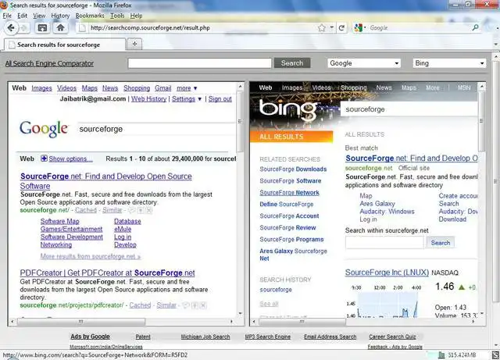This screenshot has height=360, width=500.
Task: Open URL bar history dropdown arrow
Action: pos(331,28)
